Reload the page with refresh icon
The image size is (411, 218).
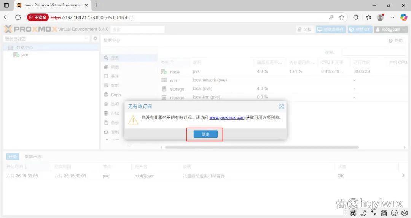18,17
